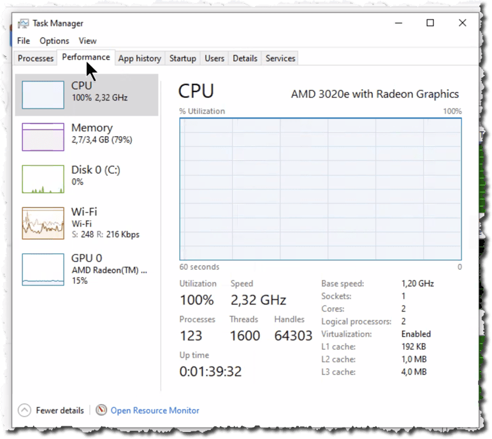This screenshot has height=439, width=492.
Task: Select the CPU mini graph thumbnail
Action: click(43, 95)
